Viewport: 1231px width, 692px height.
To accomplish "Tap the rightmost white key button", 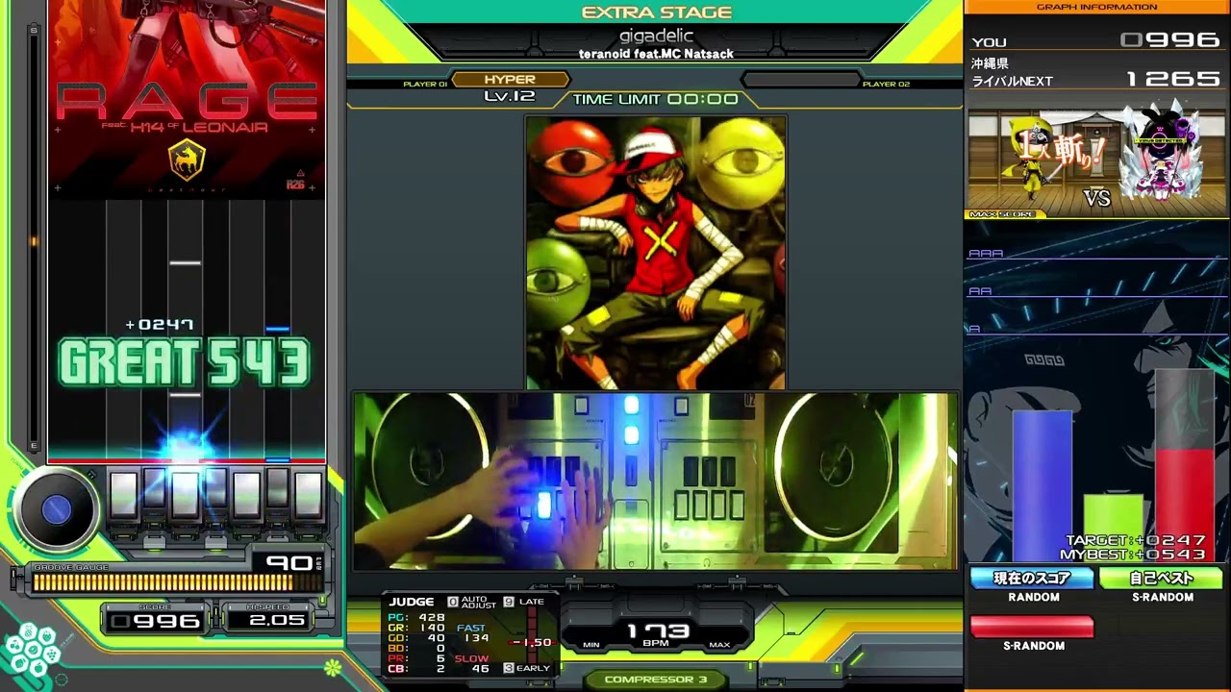I will click(308, 494).
